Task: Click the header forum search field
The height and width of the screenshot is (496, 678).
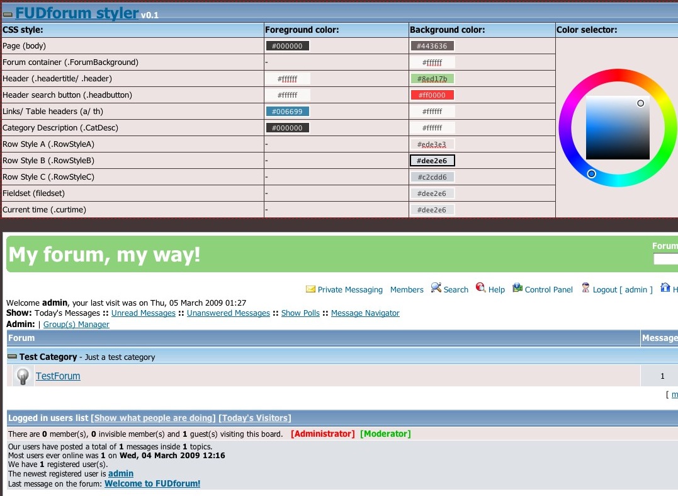Action: (665, 259)
